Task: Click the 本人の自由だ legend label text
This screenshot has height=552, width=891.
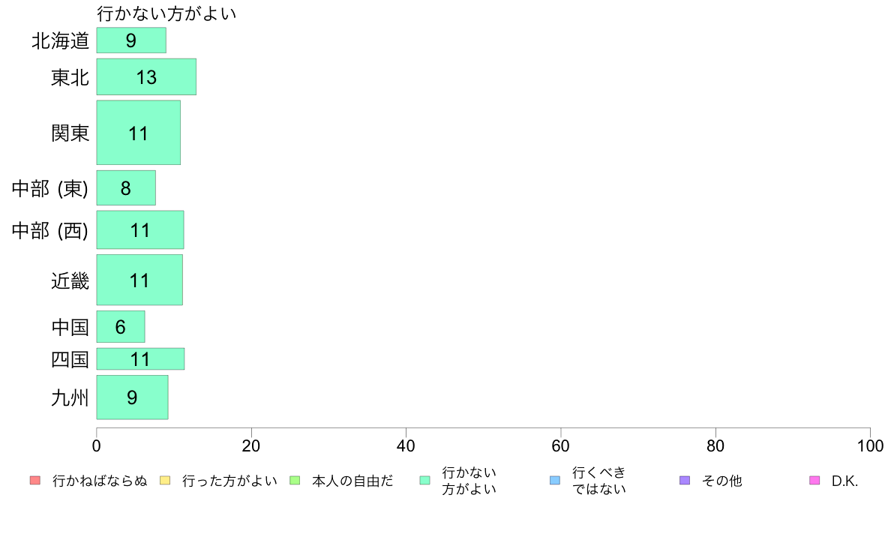Action: 352,481
